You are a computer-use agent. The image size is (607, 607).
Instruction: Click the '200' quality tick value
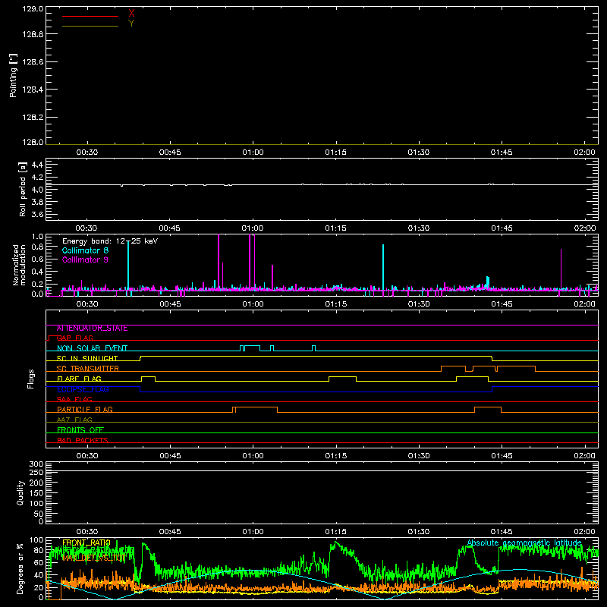click(x=36, y=483)
